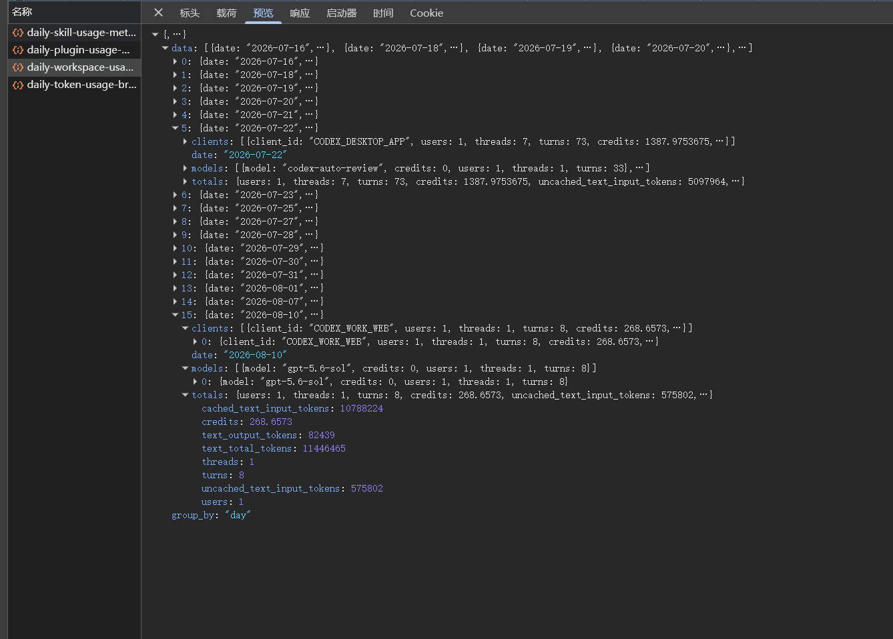893x639 pixels.
Task: Select the daily-skill-usage-met request
Action: (x=75, y=32)
